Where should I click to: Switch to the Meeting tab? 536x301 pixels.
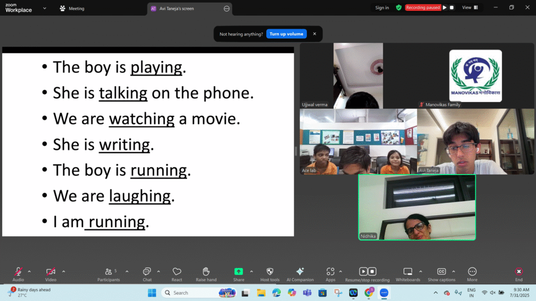click(x=72, y=8)
